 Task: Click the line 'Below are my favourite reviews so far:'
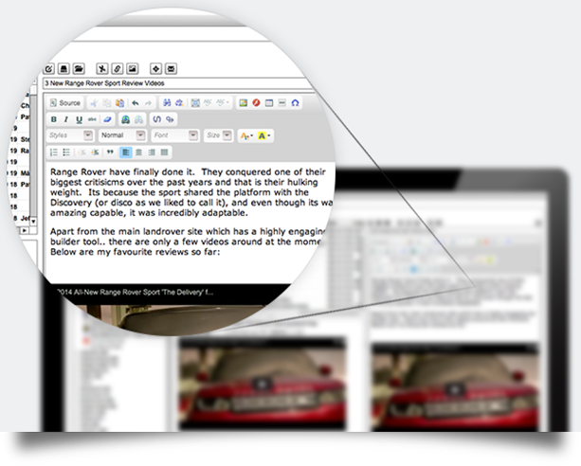coord(136,252)
